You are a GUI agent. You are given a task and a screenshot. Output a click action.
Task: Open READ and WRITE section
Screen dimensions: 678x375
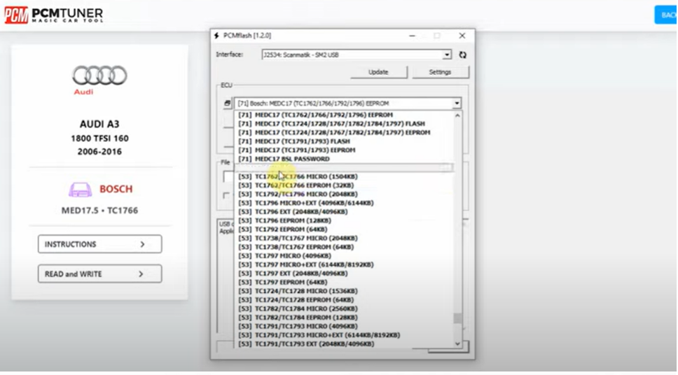pyautogui.click(x=100, y=274)
